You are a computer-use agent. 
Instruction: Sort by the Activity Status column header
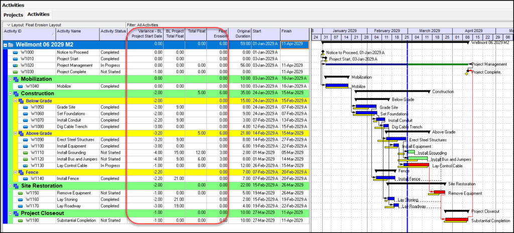click(x=113, y=34)
